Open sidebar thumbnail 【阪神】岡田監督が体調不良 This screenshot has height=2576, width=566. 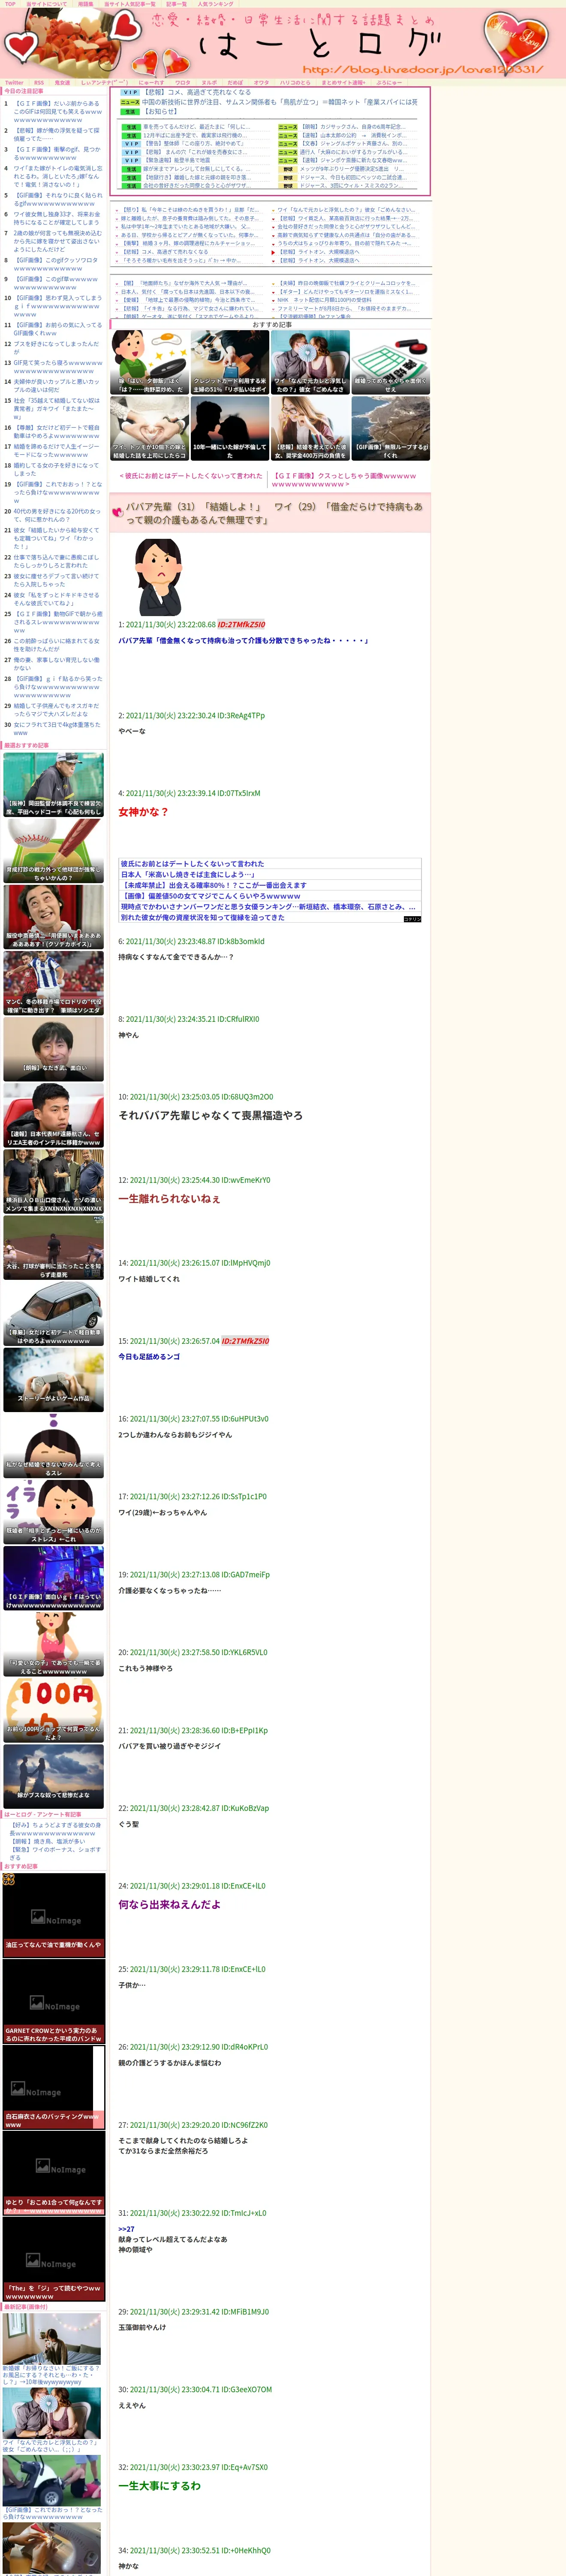click(53, 784)
